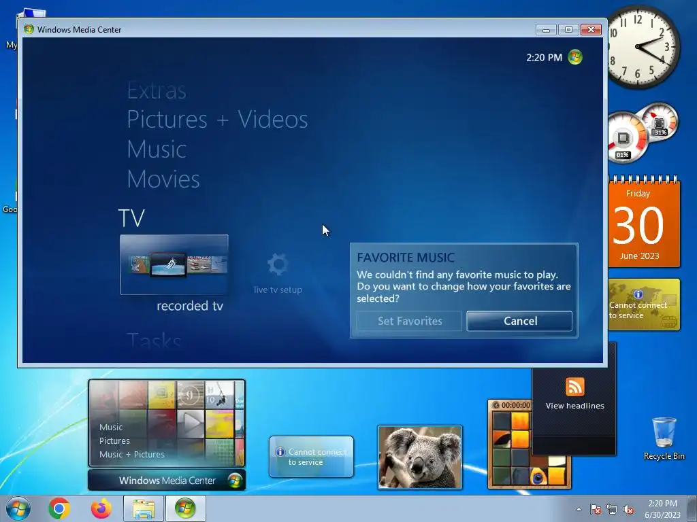Viewport: 697px width, 522px height.
Task: Click the koala slideshow gadget picture
Action: (x=420, y=457)
